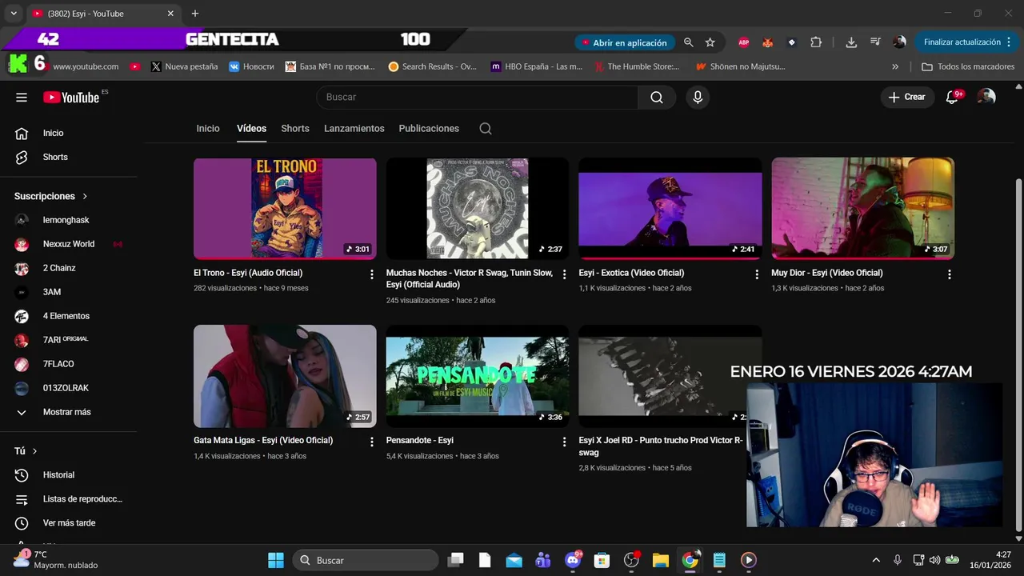Open the media controls icon in Chrome toolbar
1024x576 pixels.
tap(875, 42)
